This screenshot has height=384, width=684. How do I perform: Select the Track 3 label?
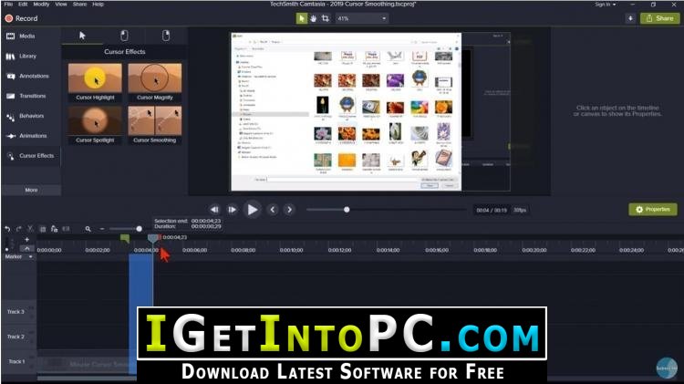tap(16, 312)
